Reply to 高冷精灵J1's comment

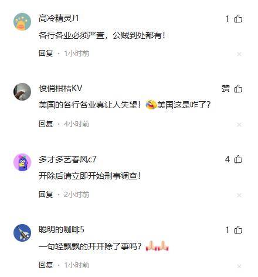(46, 54)
